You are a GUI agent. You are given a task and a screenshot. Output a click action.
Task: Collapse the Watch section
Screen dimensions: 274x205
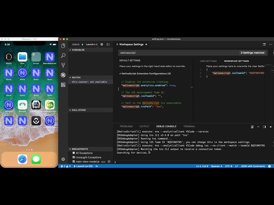tap(90, 77)
